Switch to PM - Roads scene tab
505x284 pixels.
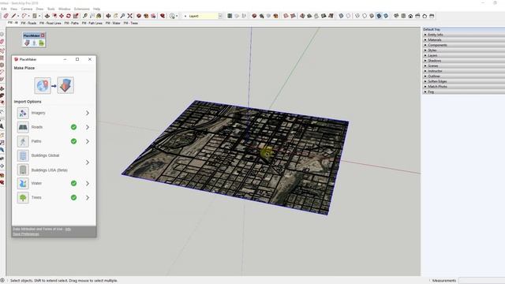point(28,23)
